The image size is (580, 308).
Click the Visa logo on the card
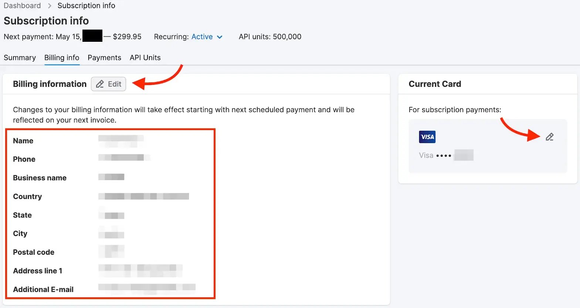[427, 137]
